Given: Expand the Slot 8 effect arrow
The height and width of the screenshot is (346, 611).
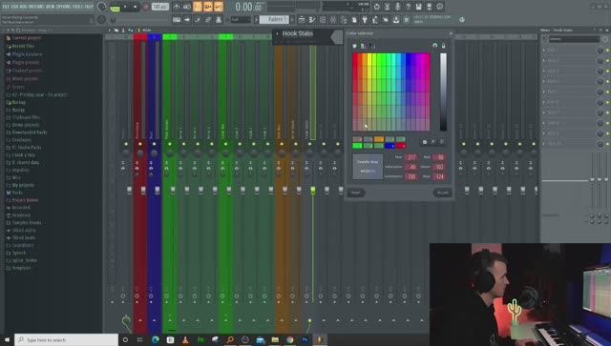Looking at the screenshot, I should [x=544, y=123].
